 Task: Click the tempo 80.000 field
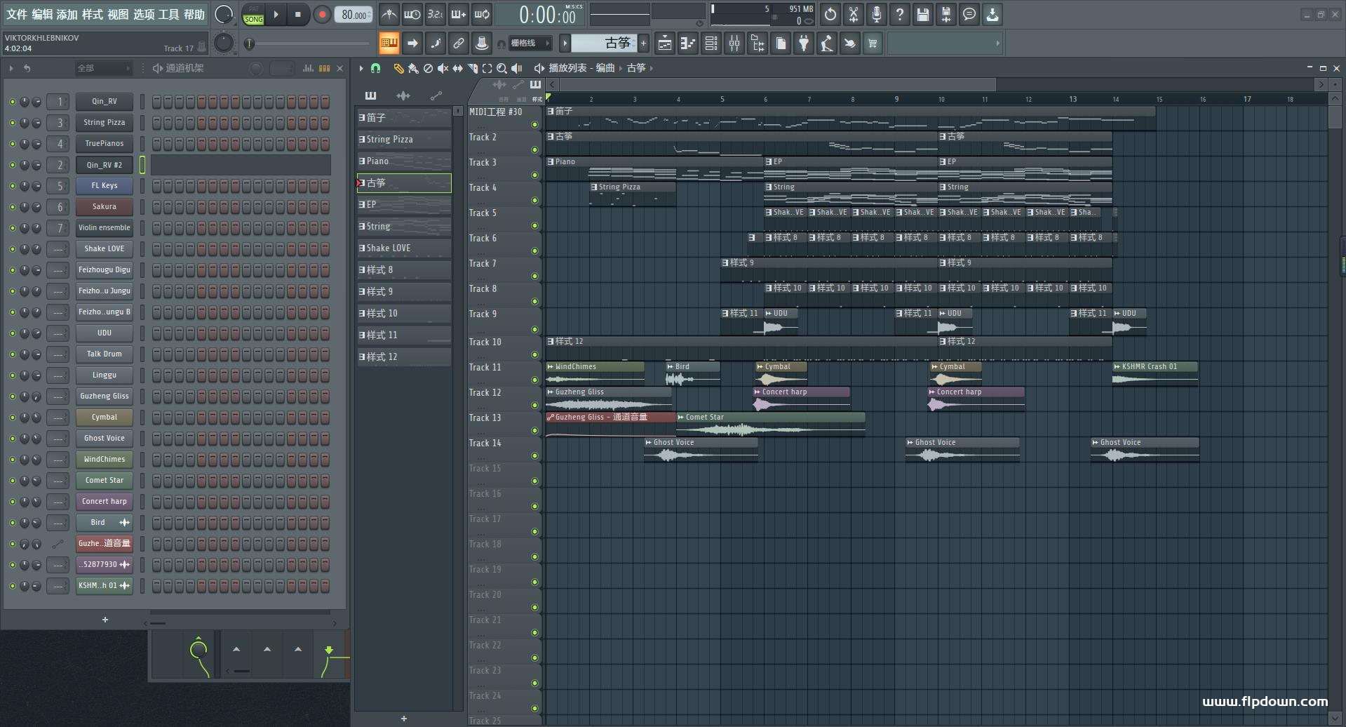click(354, 15)
